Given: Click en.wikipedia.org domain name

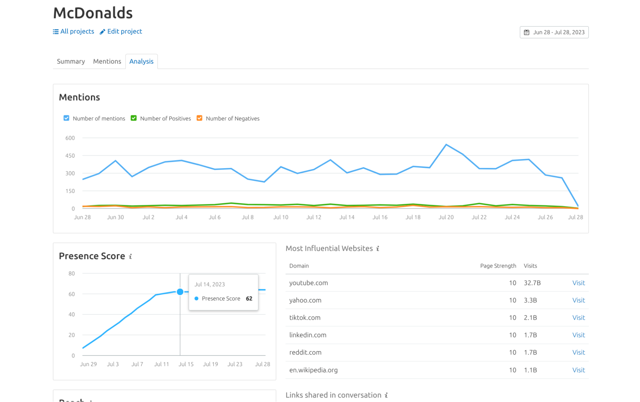Looking at the screenshot, I should pos(313,370).
